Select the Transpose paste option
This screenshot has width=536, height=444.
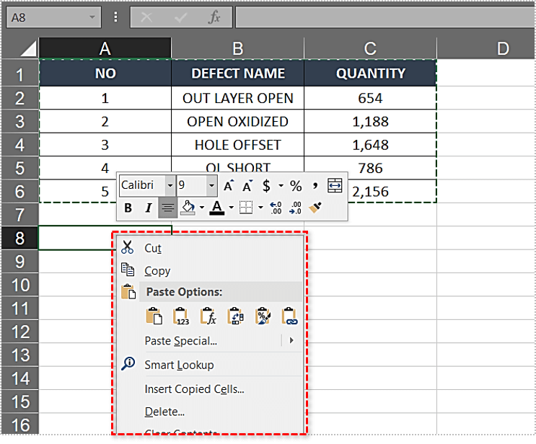(x=235, y=316)
